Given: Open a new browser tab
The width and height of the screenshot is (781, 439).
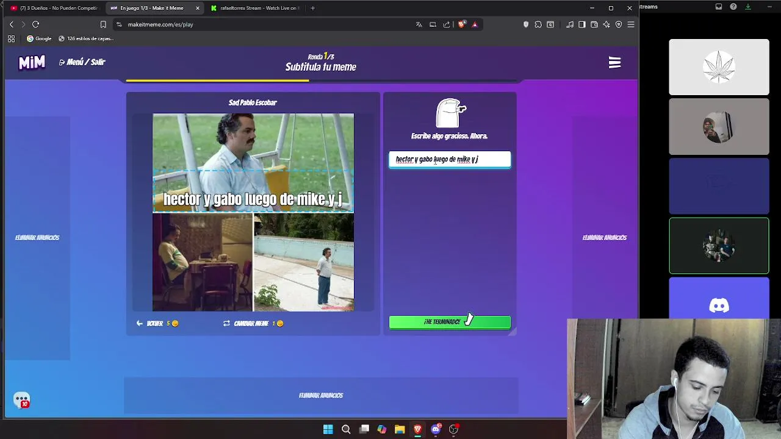Looking at the screenshot, I should point(312,8).
